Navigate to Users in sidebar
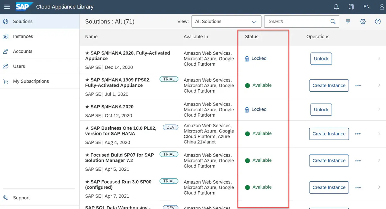Image resolution: width=386 pixels, height=209 pixels. tap(40, 66)
